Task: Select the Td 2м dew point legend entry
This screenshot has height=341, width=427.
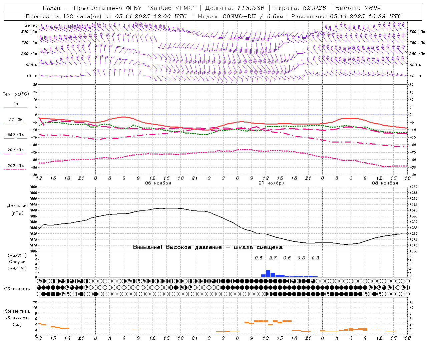Action: (16, 119)
